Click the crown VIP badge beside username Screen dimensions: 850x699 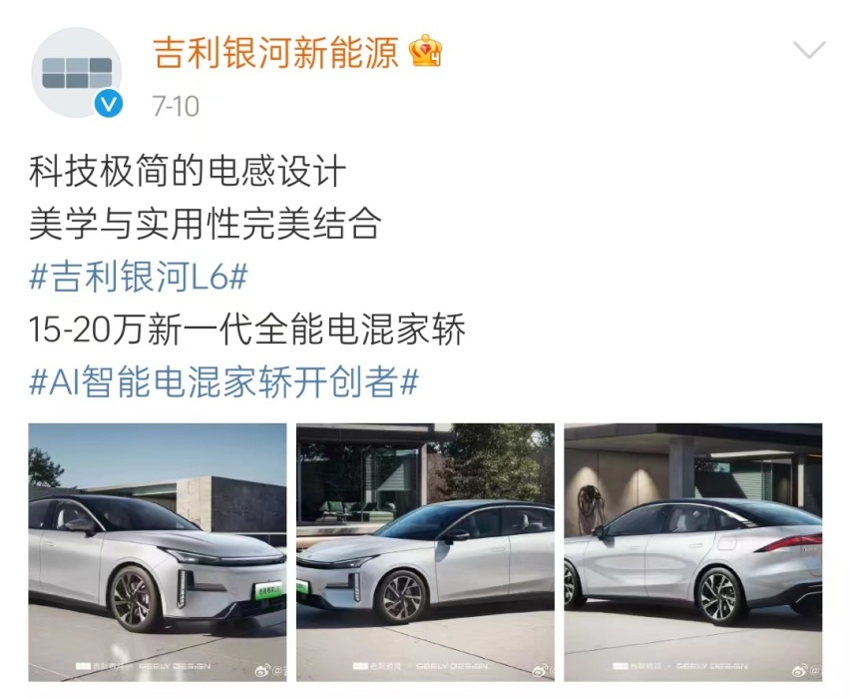coord(426,51)
